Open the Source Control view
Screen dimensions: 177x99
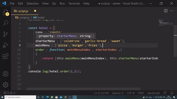(x=6, y=34)
